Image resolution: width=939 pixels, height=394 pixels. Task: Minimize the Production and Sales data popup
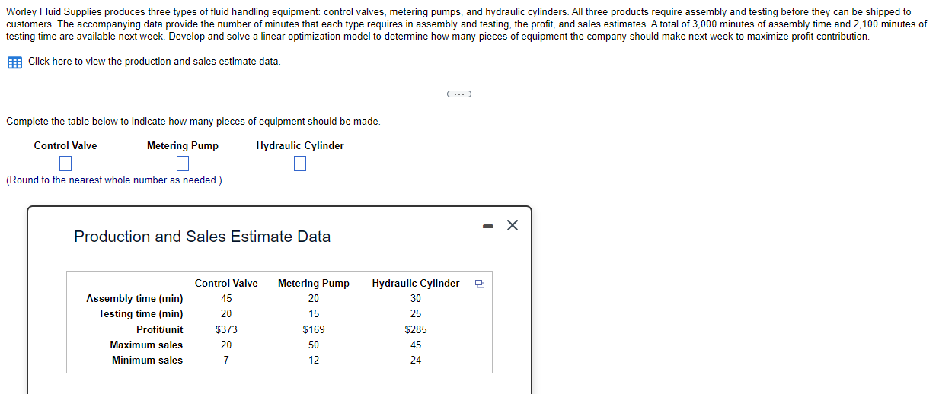488,225
